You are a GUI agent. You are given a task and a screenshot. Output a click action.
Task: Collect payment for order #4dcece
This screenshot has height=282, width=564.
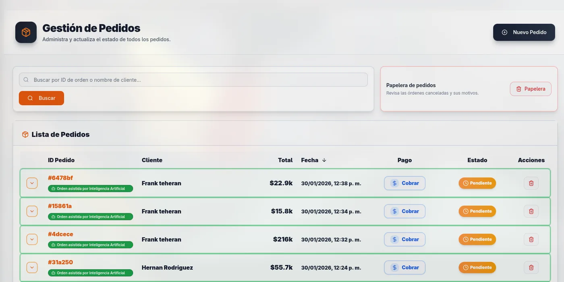point(404,240)
